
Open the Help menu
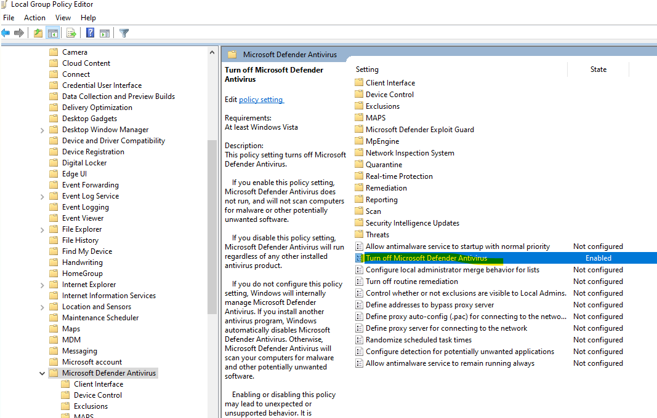pyautogui.click(x=89, y=18)
